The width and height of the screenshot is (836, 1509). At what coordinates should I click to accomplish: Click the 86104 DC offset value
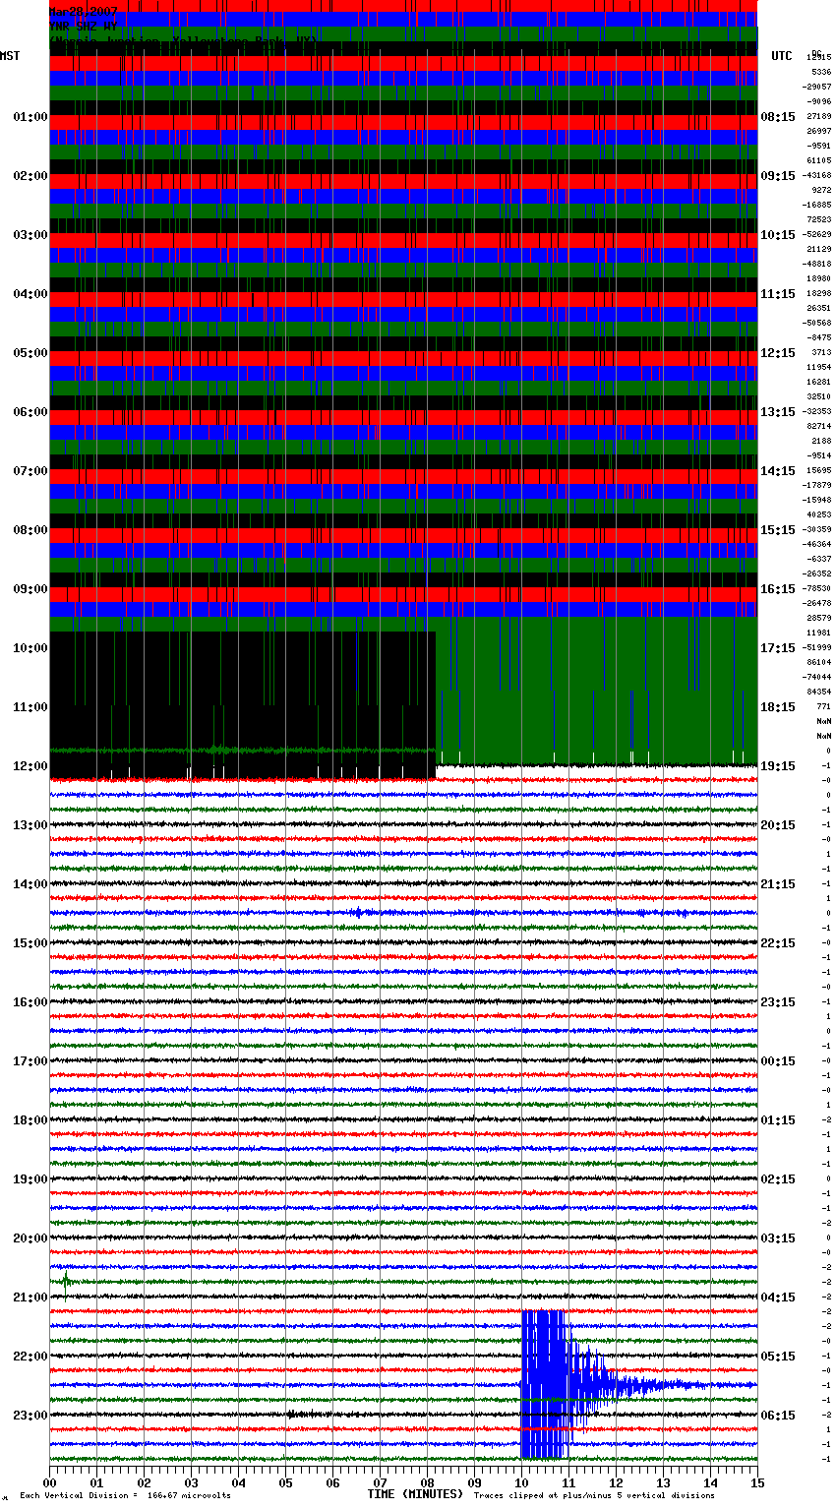point(818,662)
